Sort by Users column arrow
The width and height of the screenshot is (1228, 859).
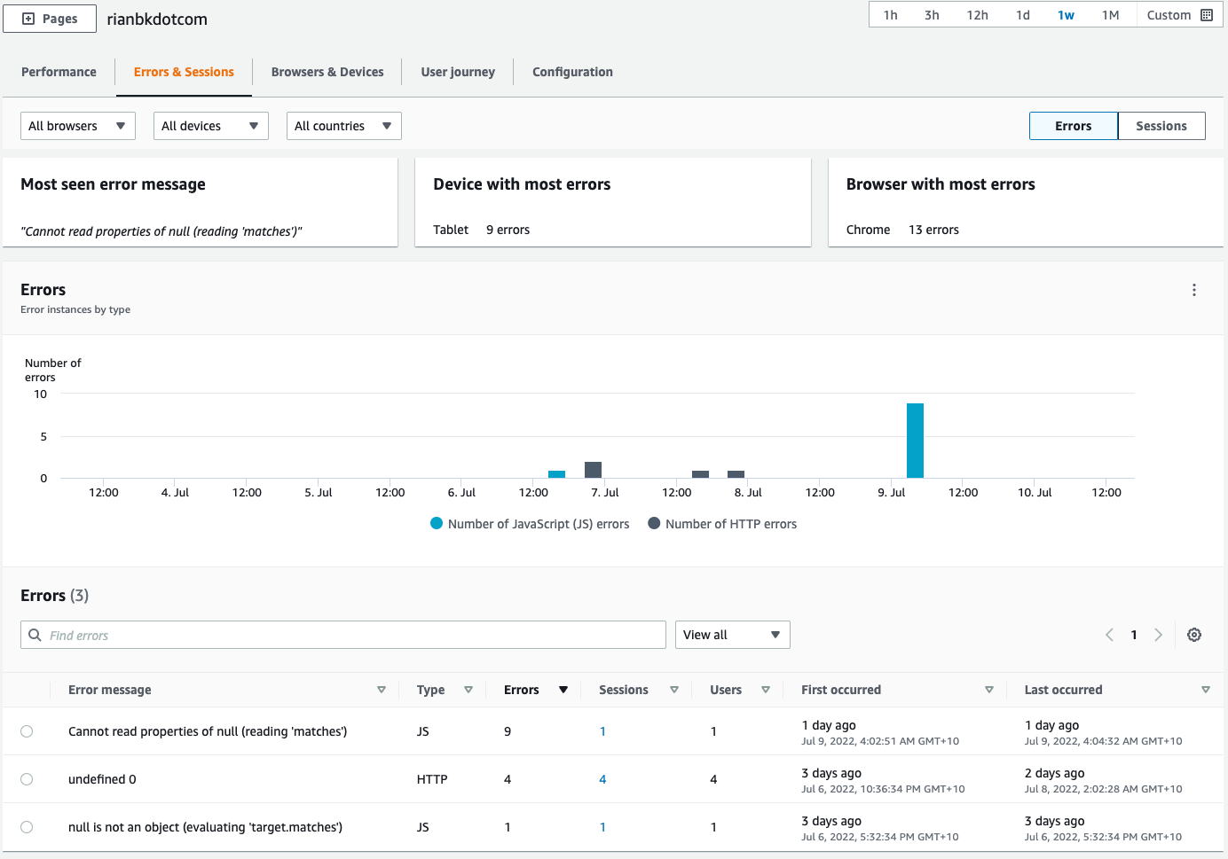pos(766,690)
